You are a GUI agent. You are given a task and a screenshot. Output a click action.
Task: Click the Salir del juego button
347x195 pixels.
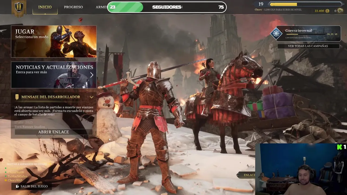pos(32,186)
